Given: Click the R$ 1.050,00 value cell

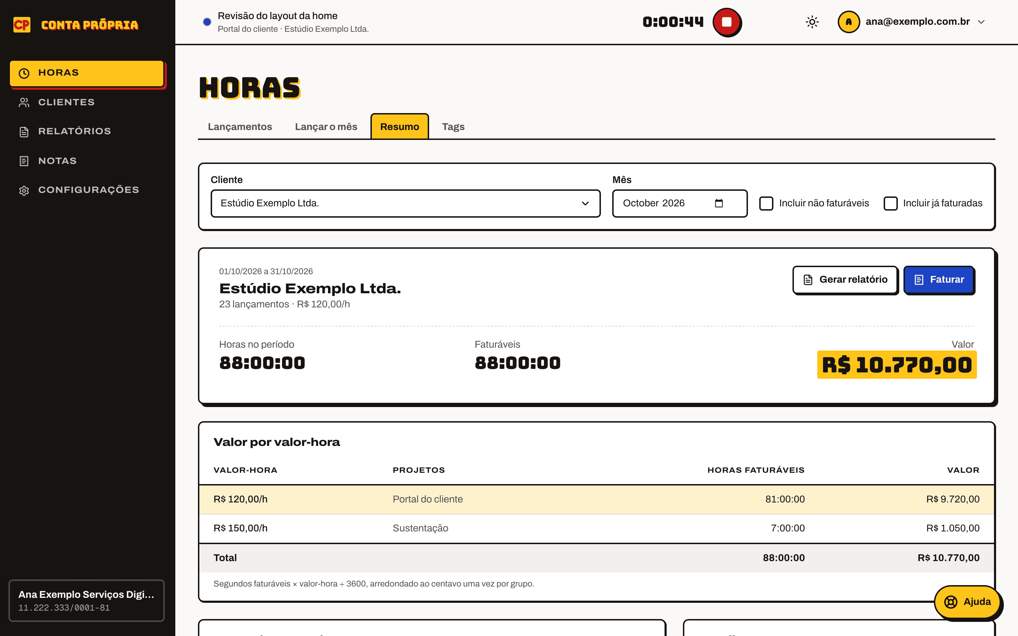Looking at the screenshot, I should click(953, 528).
